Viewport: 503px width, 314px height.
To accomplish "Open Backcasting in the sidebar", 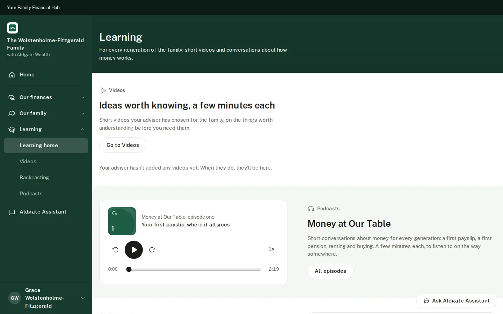I will (46, 178).
